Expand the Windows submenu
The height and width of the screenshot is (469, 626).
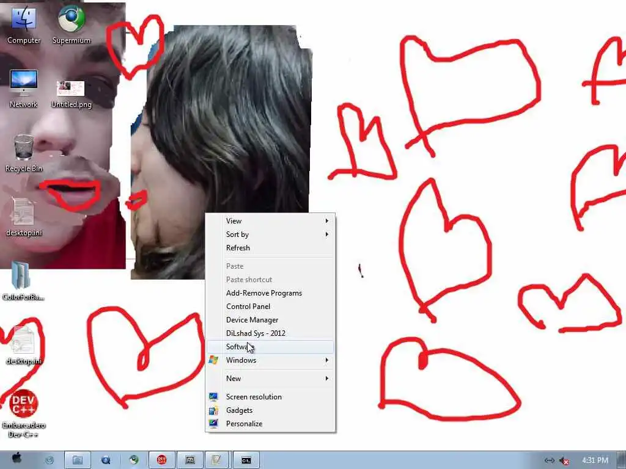coord(270,360)
